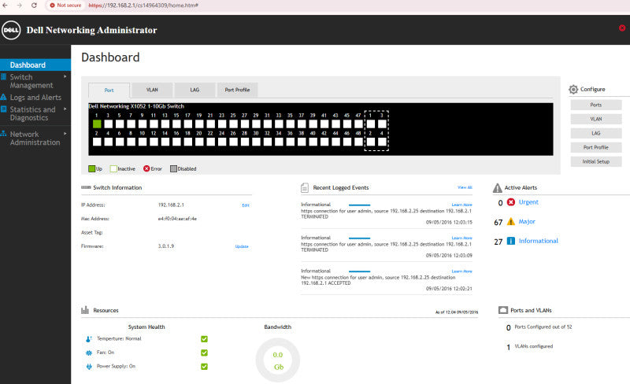The height and width of the screenshot is (384, 630).
Task: Click the Recent Logged Events document icon
Action: pyautogui.click(x=305, y=187)
